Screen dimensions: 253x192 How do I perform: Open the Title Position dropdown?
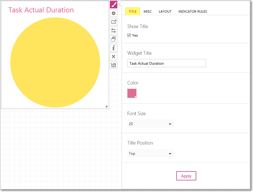[150, 153]
